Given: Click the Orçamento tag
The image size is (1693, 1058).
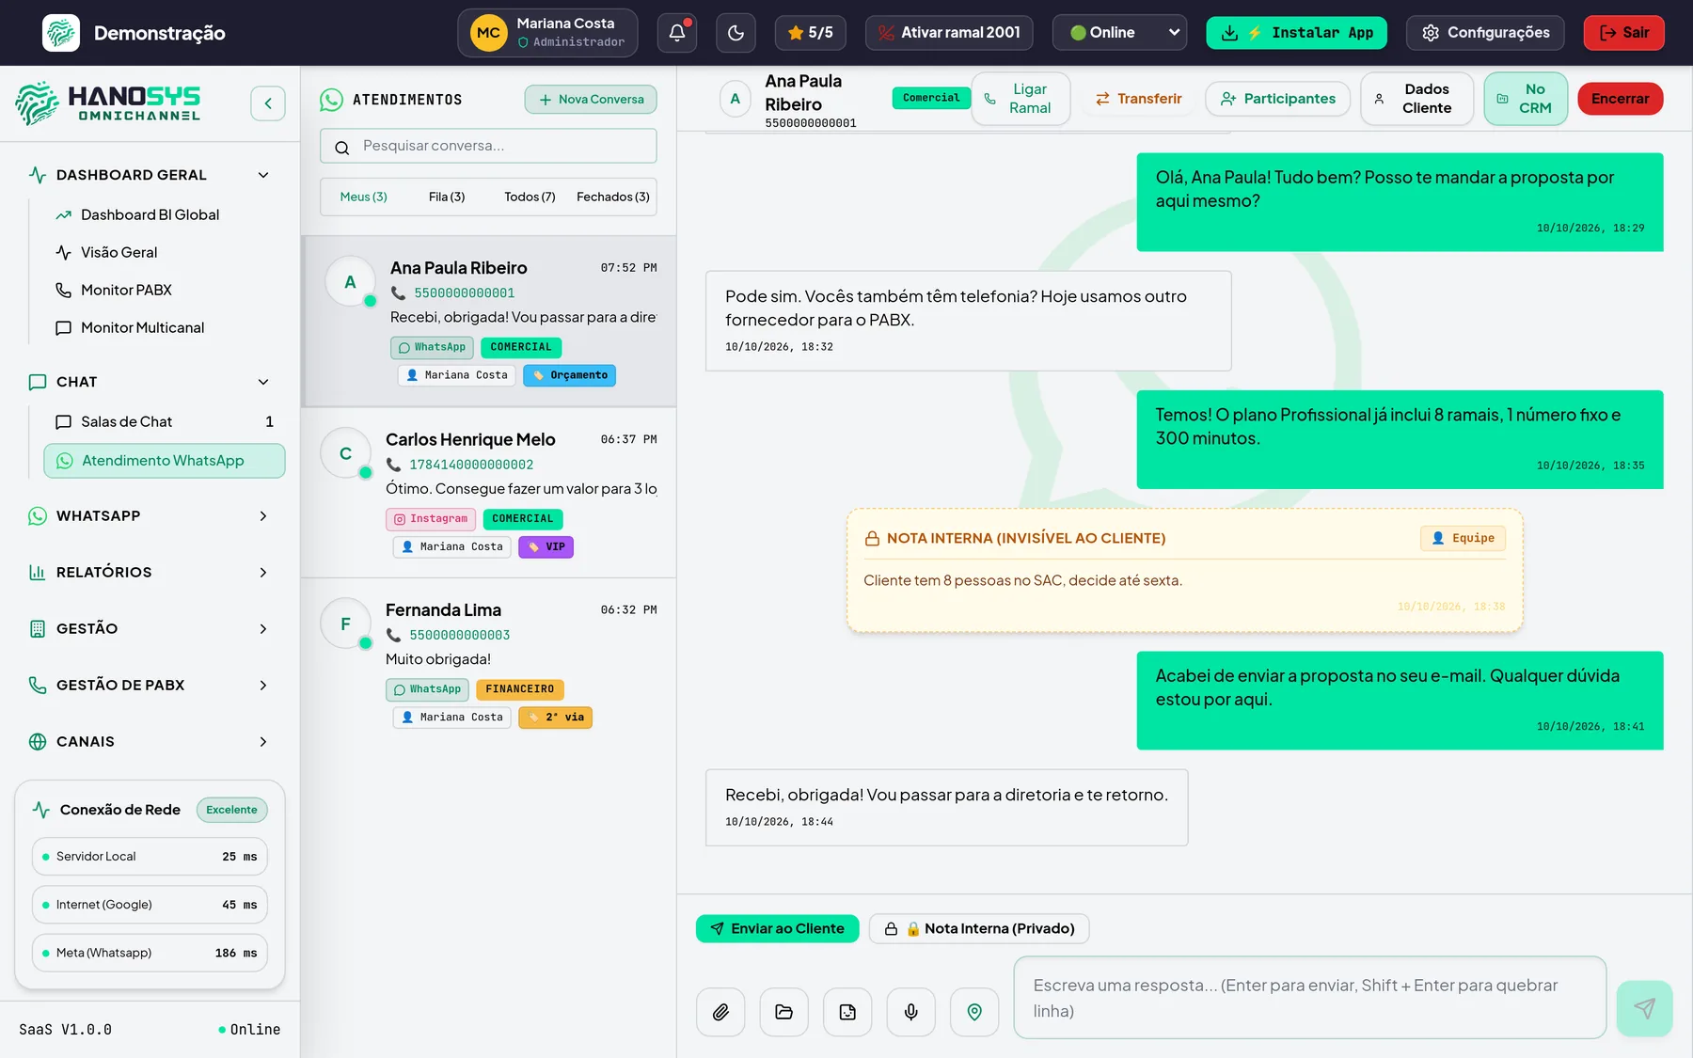Looking at the screenshot, I should [569, 375].
